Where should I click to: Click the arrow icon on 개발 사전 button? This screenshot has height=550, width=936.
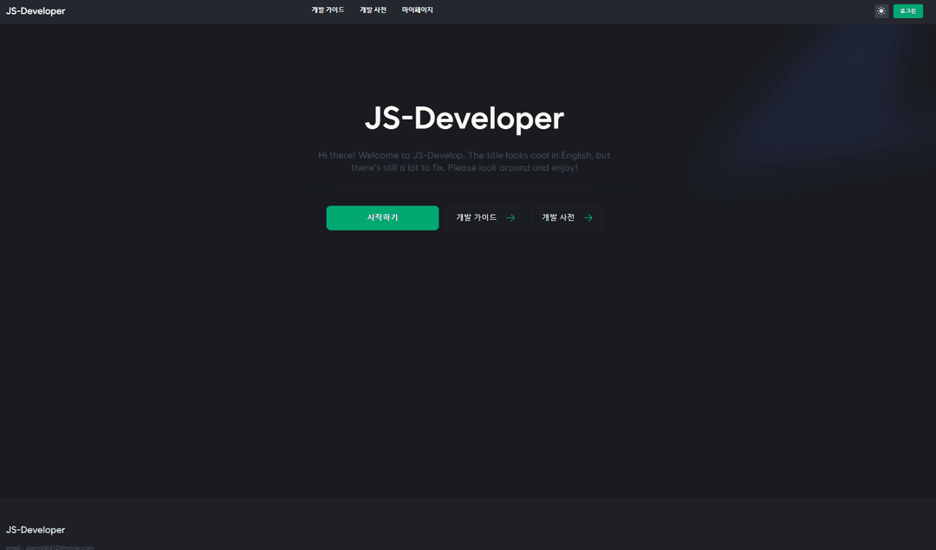588,217
